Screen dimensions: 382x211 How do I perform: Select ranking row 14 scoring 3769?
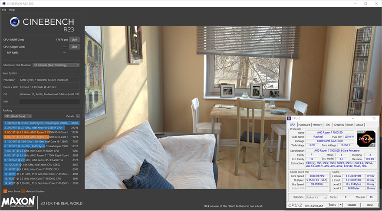pyautogui.click(x=41, y=183)
